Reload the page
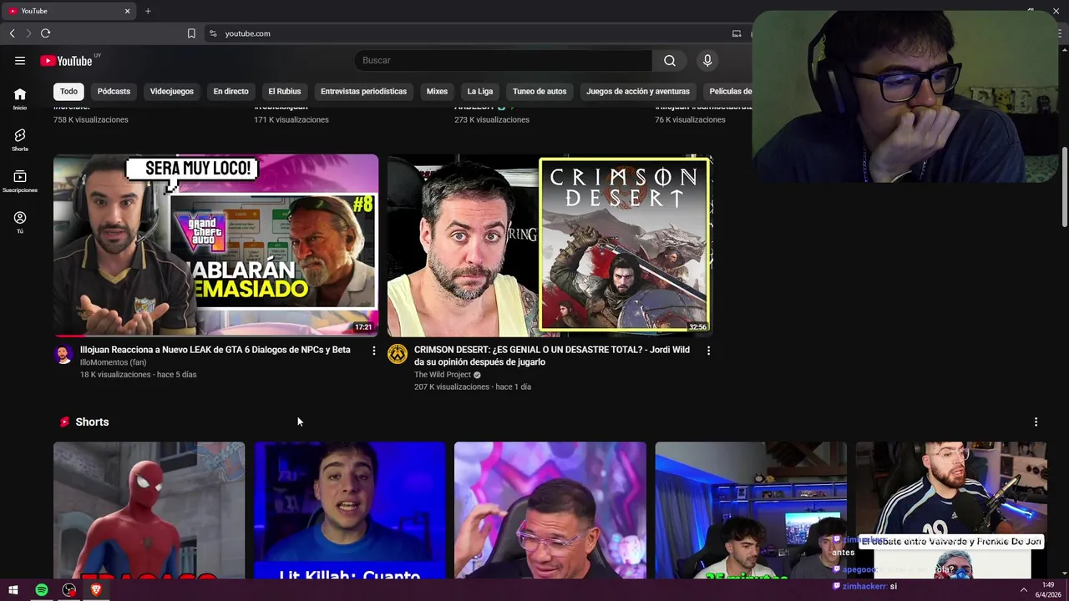1069x601 pixels. 45,33
